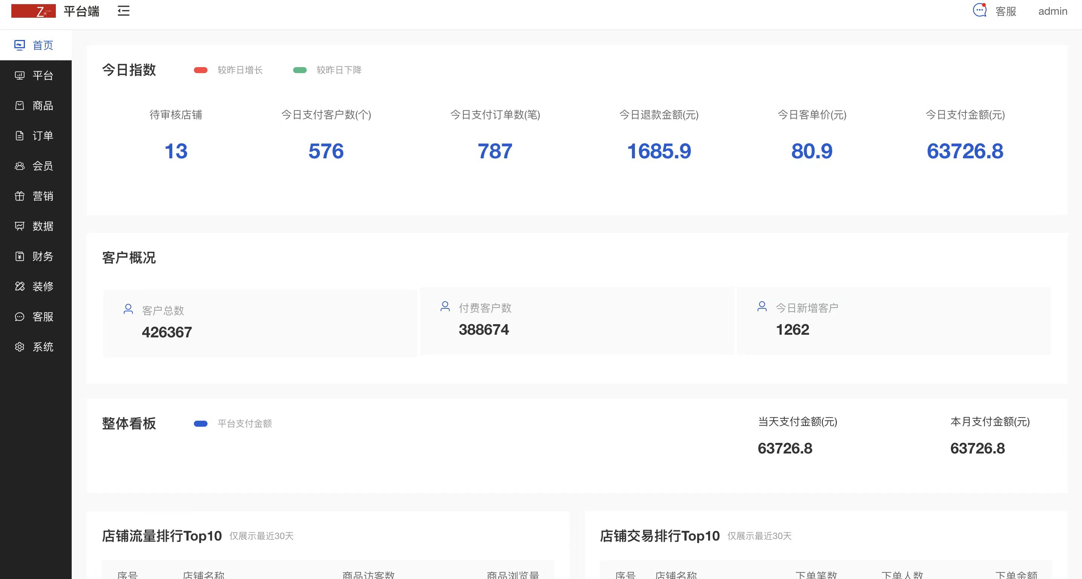The height and width of the screenshot is (579, 1082).
Task: Click the 订单 icon in the sidebar
Action: tap(20, 136)
